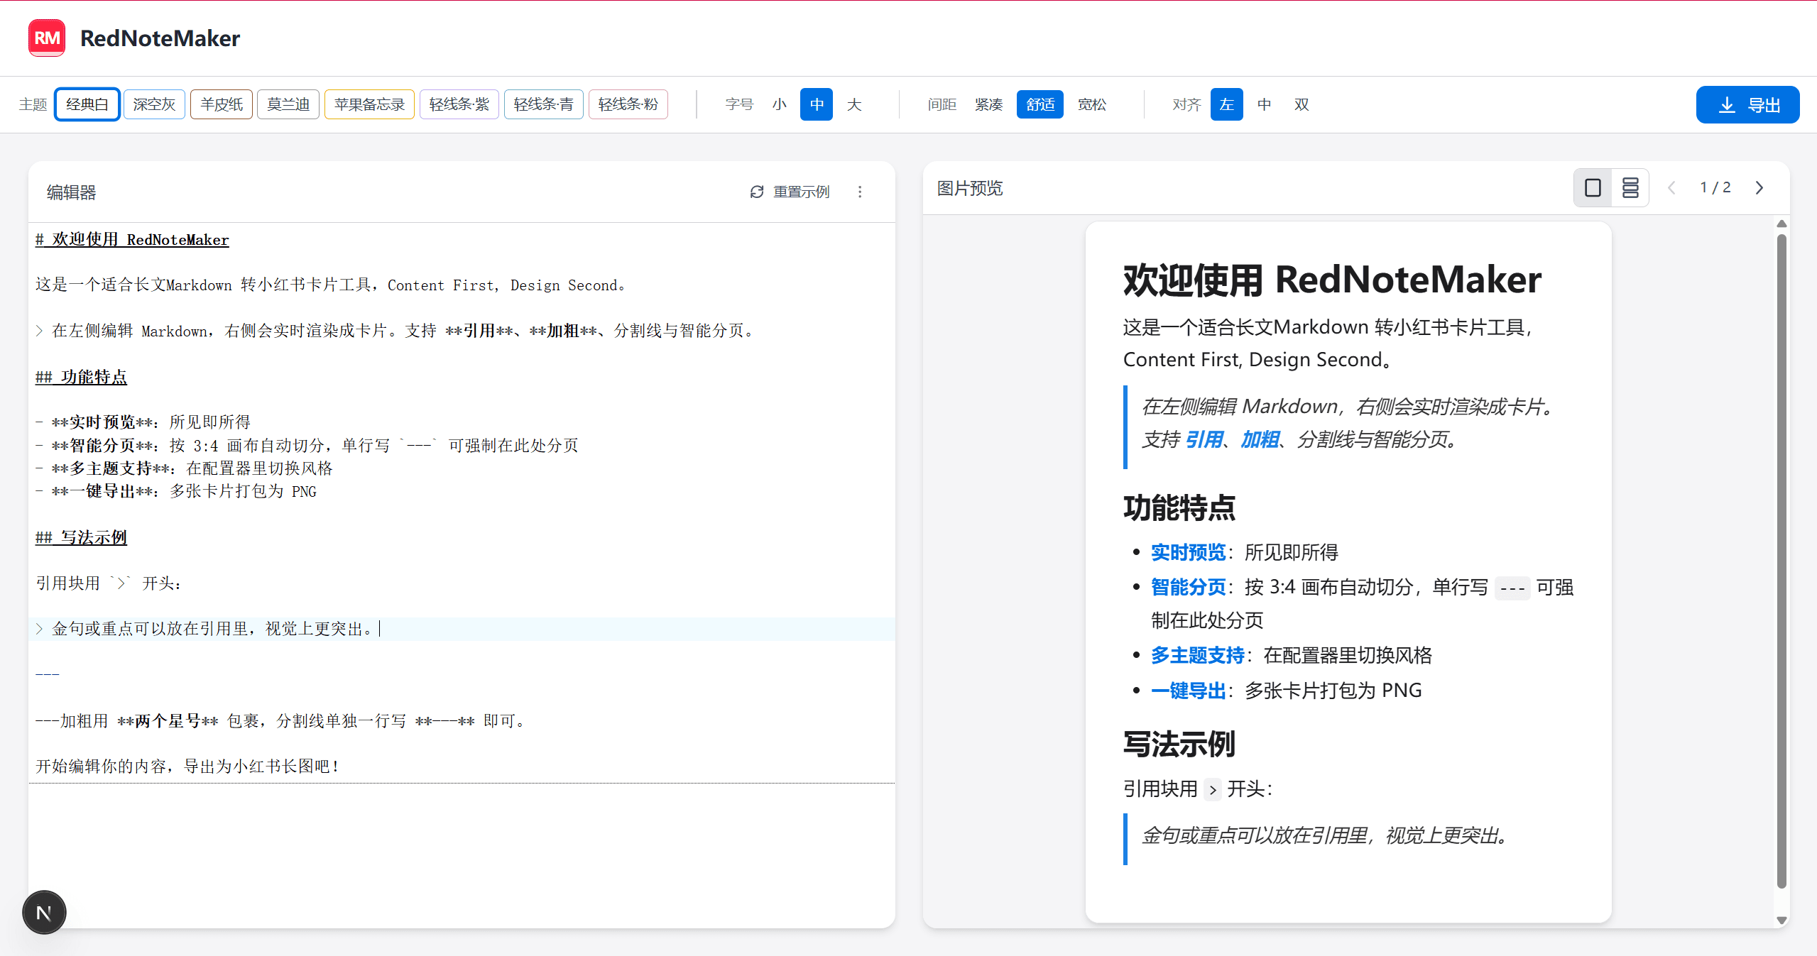This screenshot has height=956, width=1817.
Task: Click the blue '多主题支持' text in preview
Action: (1198, 655)
